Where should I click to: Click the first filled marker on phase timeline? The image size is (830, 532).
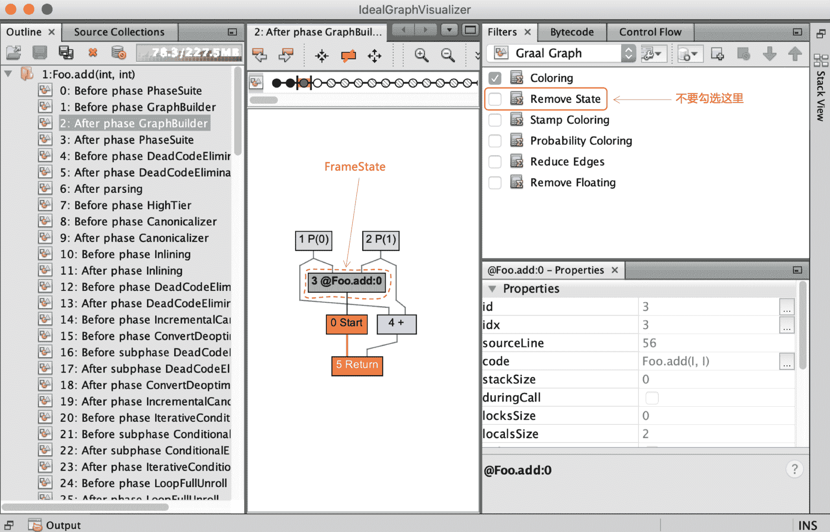point(276,83)
